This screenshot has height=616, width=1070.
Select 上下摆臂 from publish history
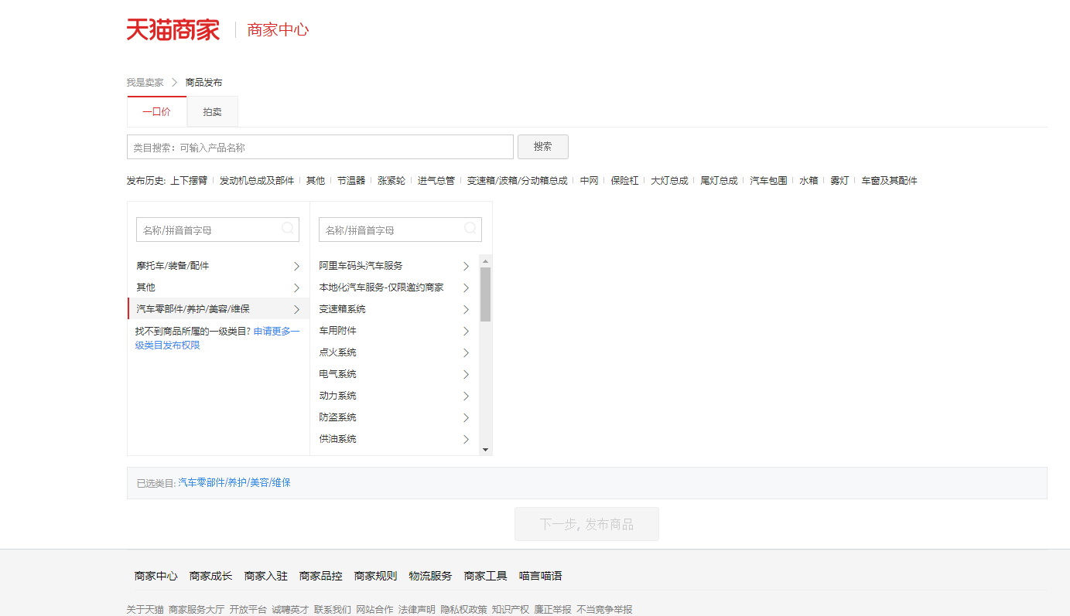coord(189,180)
